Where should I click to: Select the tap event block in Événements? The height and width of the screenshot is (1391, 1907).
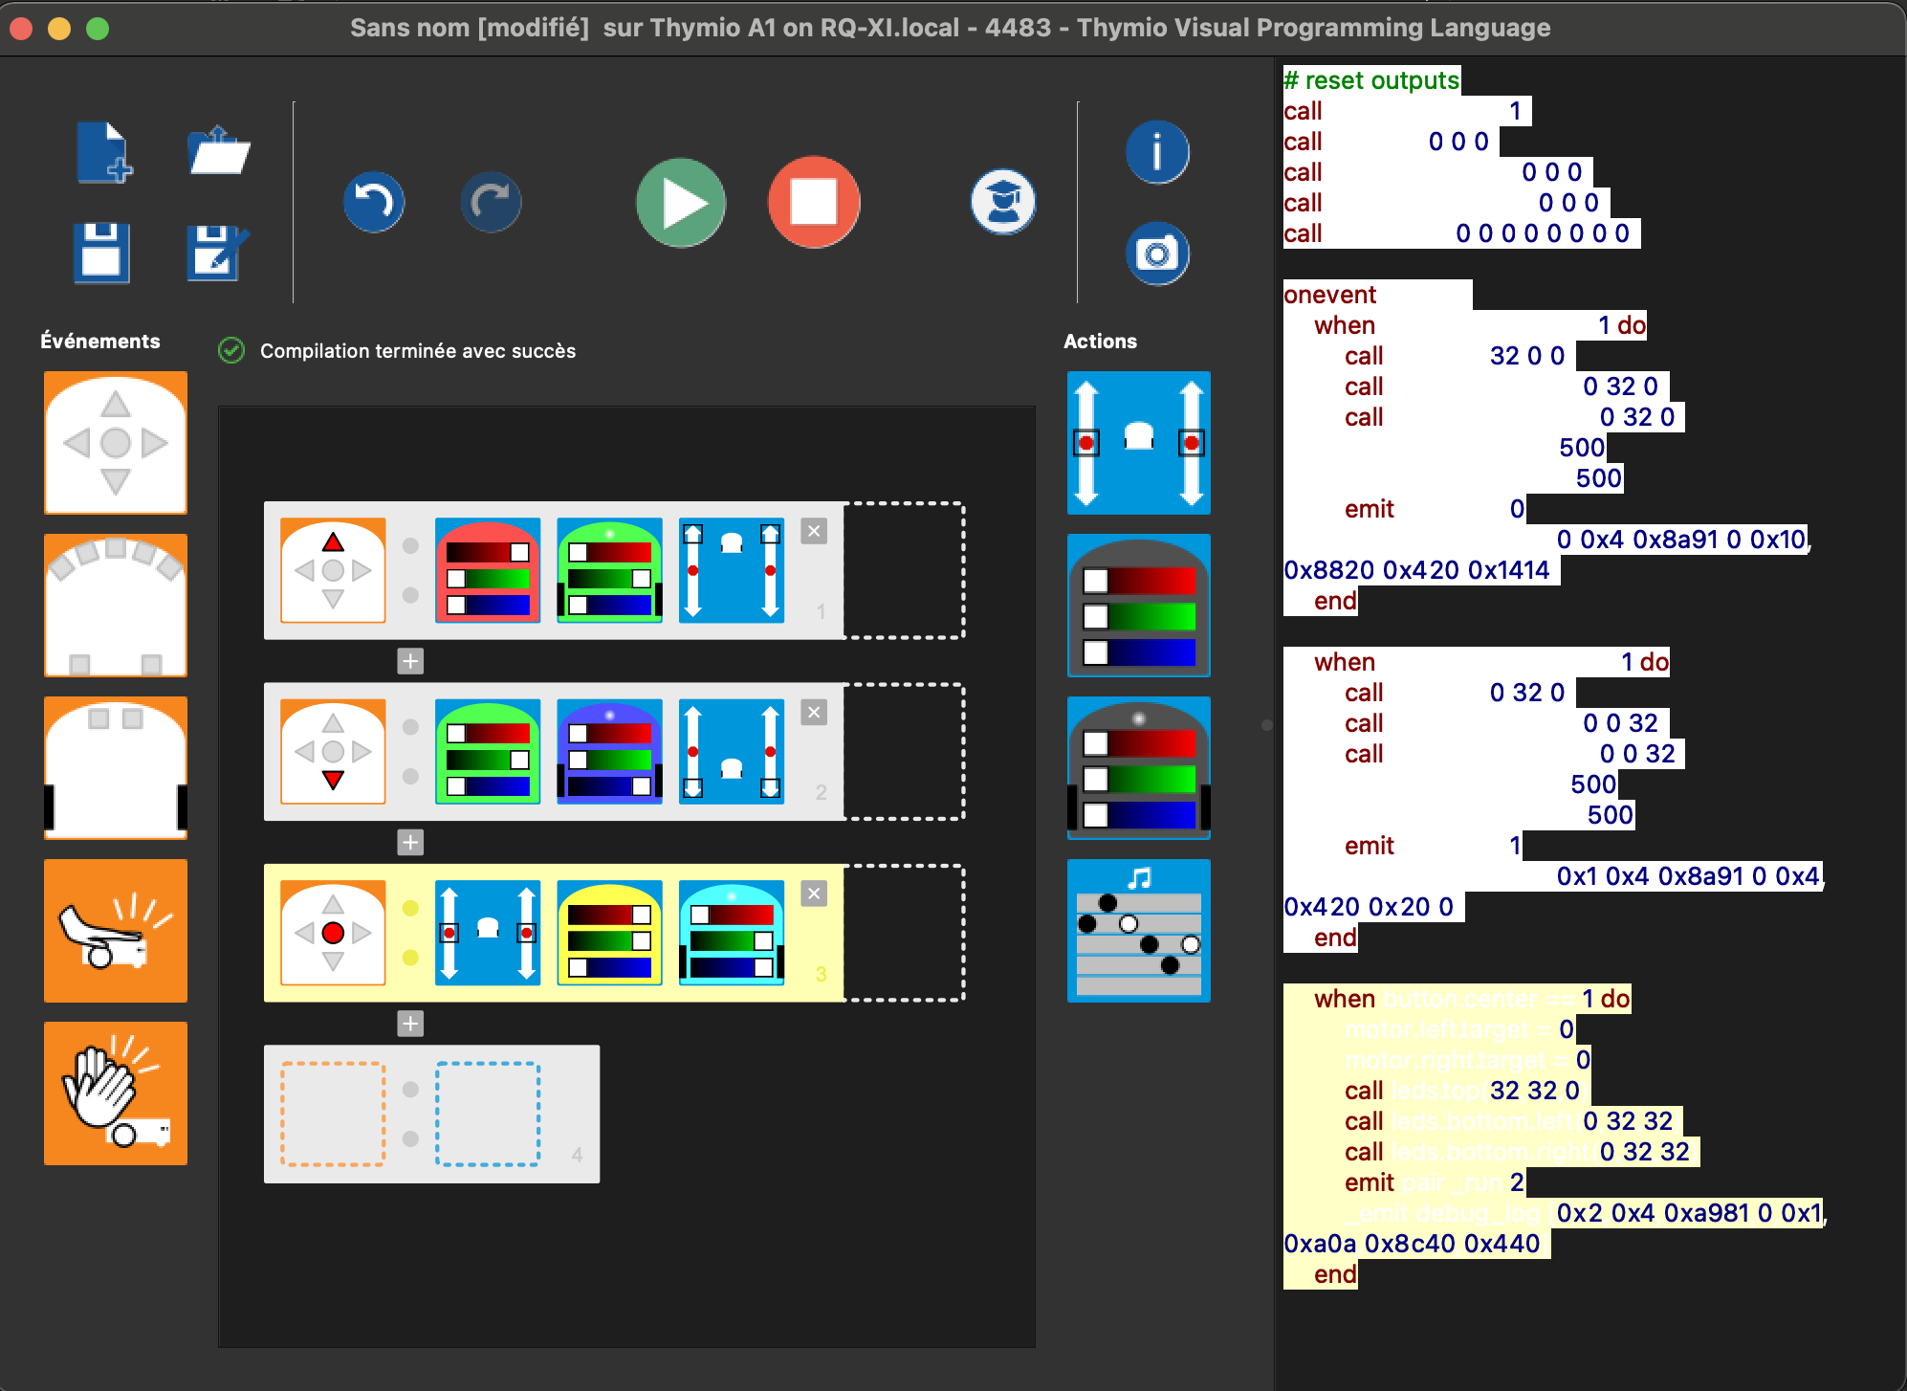tap(115, 930)
